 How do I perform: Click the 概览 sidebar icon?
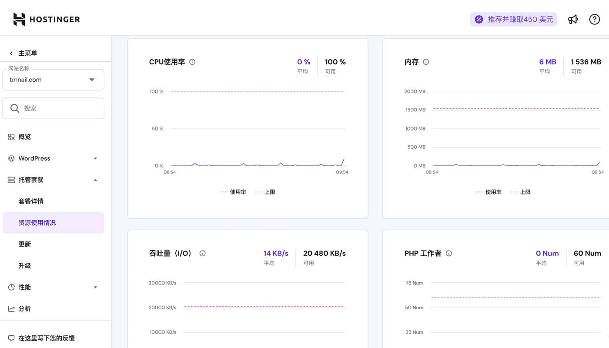pyautogui.click(x=10, y=137)
